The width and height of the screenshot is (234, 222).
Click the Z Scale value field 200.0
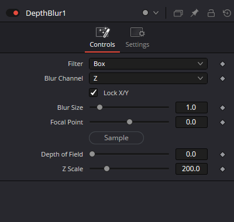(x=191, y=169)
